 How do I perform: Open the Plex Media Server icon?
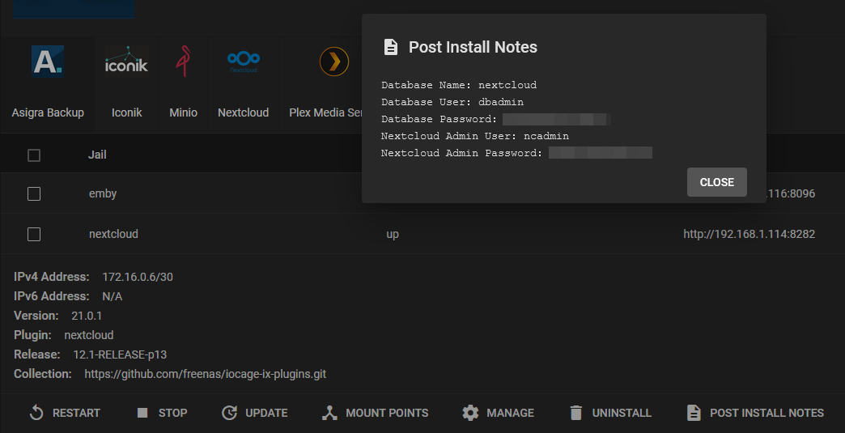coord(334,62)
